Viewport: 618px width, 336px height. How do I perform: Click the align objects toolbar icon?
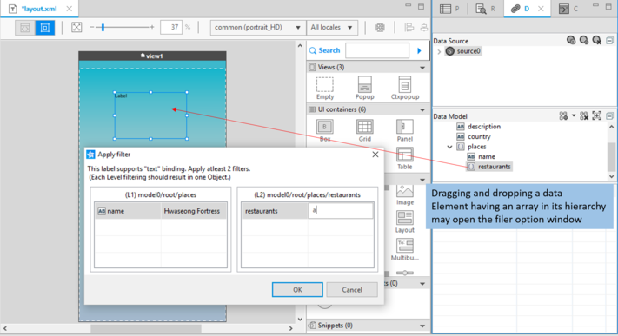[x=409, y=28]
